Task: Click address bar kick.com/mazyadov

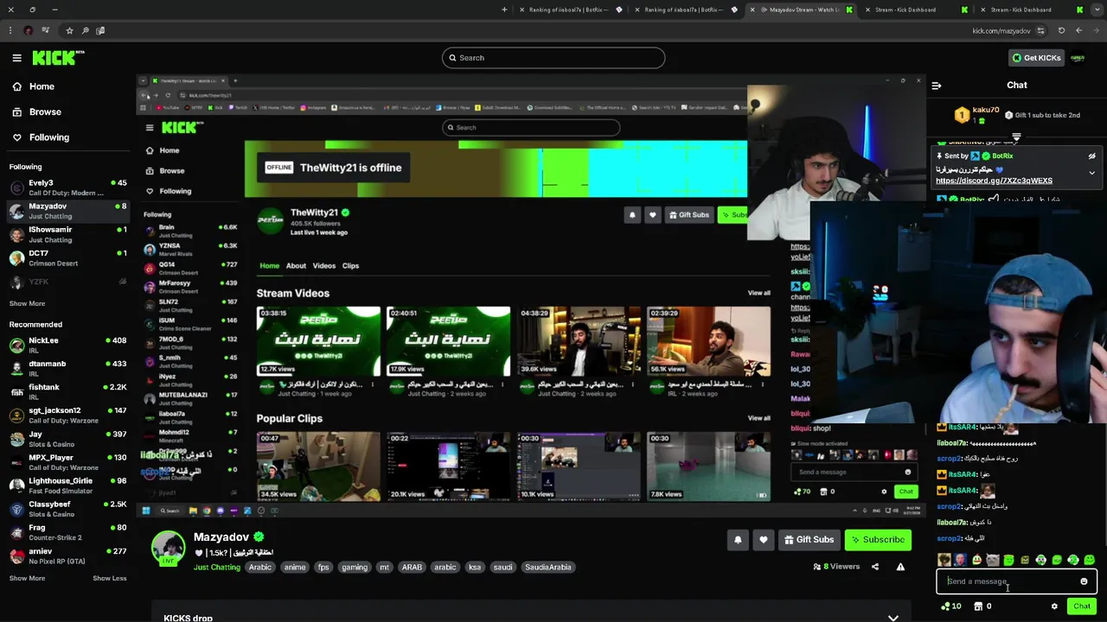Action: (1001, 30)
